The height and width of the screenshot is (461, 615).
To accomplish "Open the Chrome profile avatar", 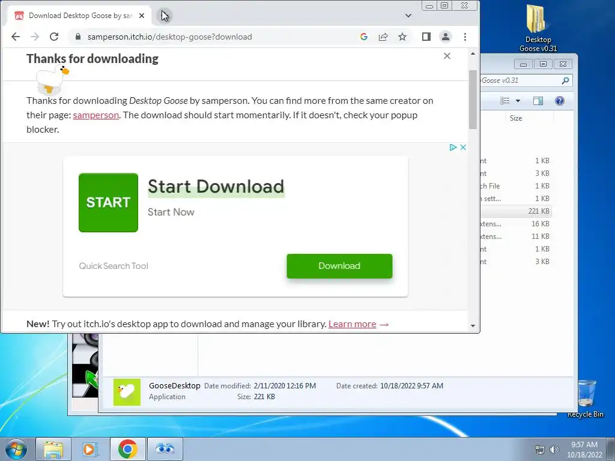I will click(x=446, y=37).
